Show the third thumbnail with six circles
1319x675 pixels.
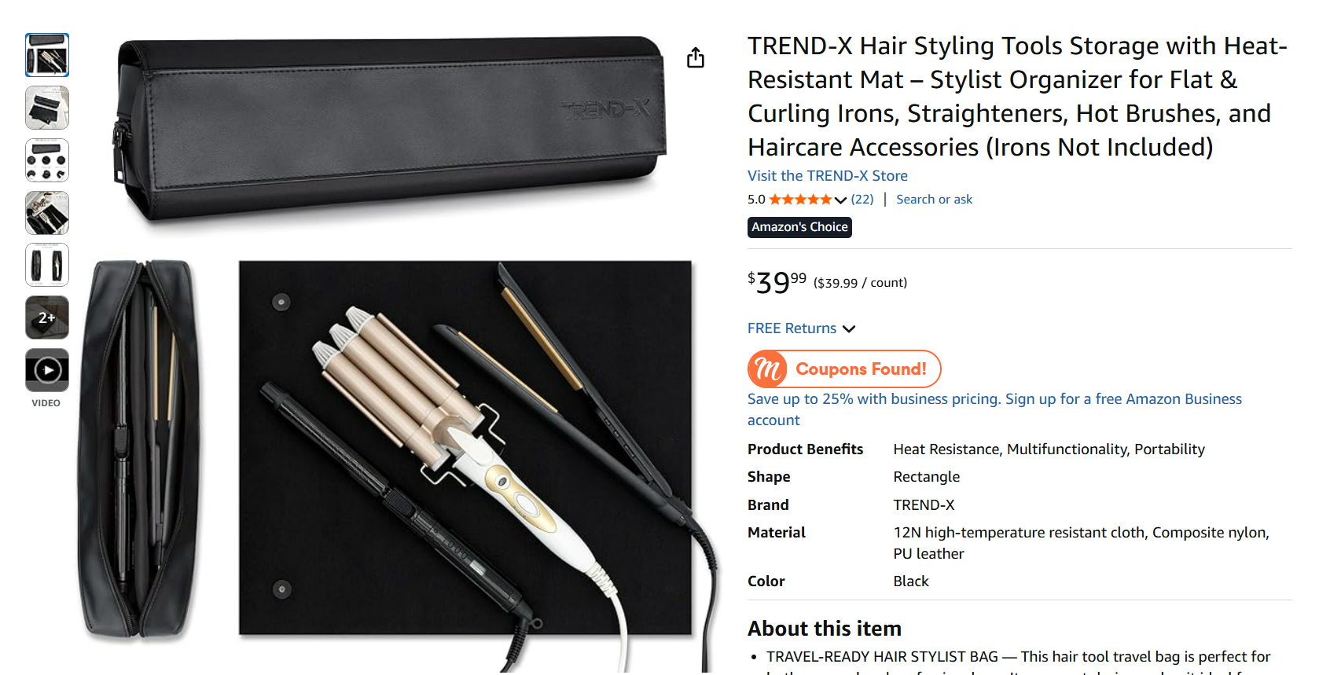[x=47, y=160]
